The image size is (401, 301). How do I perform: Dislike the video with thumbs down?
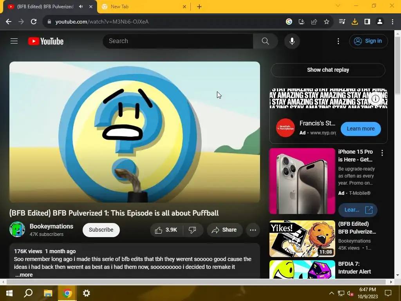pyautogui.click(x=193, y=230)
